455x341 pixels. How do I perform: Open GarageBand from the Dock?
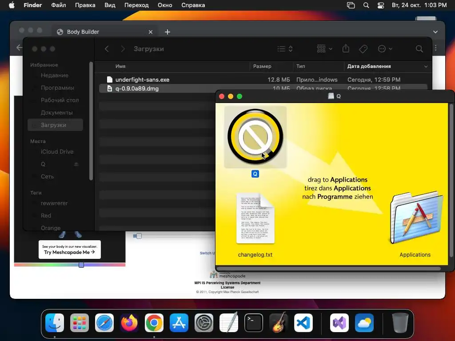[279, 323]
